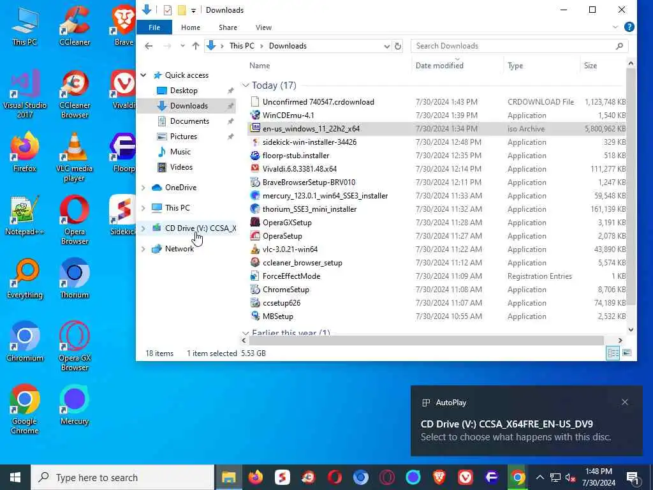Select Pictures in navigation pane
The width and height of the screenshot is (653, 490).
tap(183, 137)
